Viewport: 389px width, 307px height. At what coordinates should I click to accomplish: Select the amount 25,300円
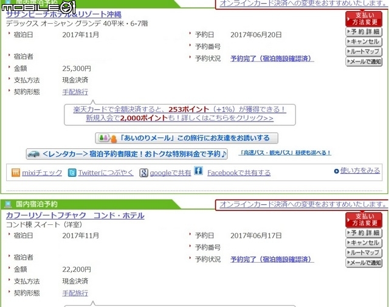(77, 69)
